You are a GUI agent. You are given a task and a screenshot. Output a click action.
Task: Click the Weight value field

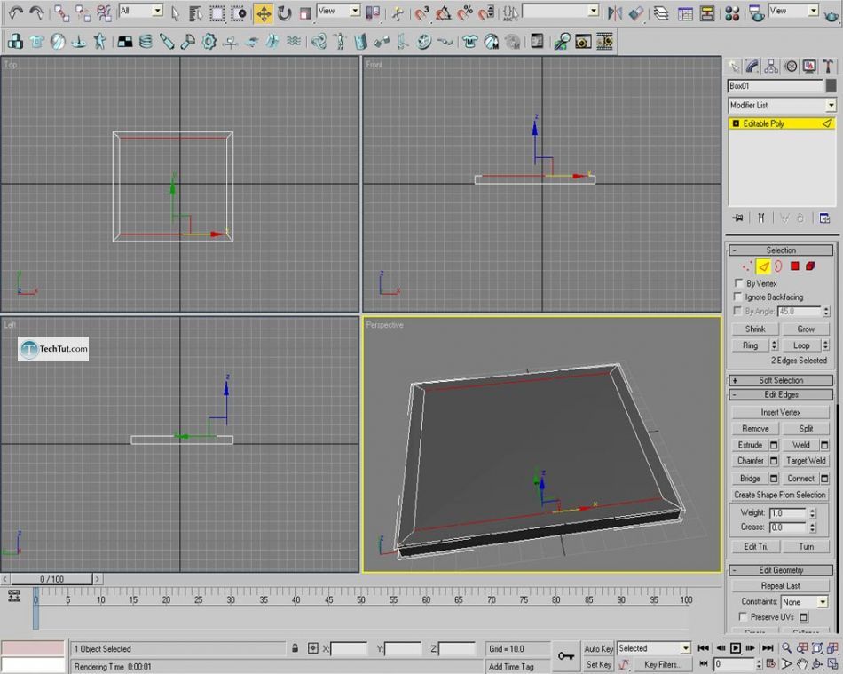click(x=788, y=512)
